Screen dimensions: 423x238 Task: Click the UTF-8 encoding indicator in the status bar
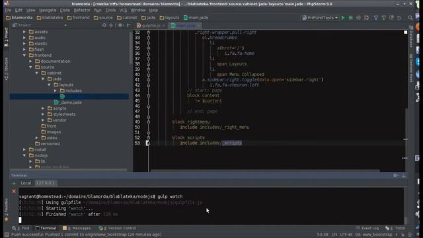click(x=346, y=235)
